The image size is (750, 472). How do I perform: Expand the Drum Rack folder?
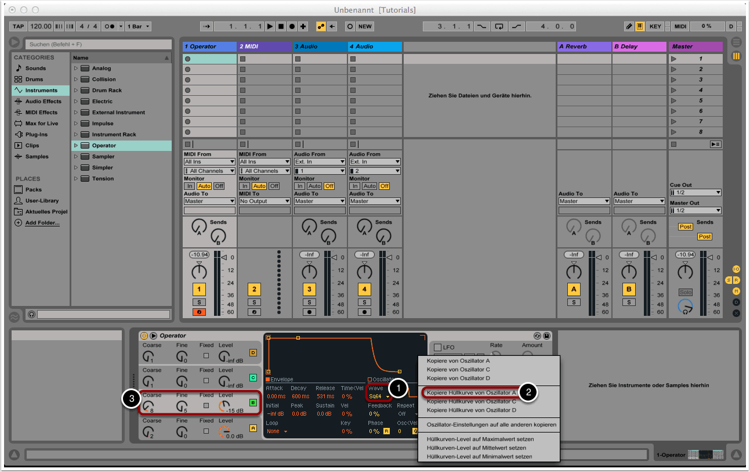pos(75,91)
